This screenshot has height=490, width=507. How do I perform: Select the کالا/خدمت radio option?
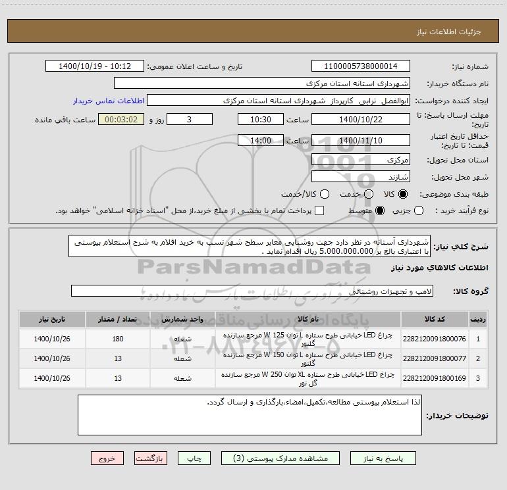tap(325, 194)
